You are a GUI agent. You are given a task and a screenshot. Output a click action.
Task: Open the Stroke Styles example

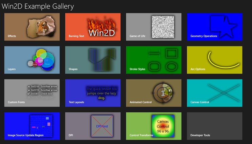pos(154,60)
